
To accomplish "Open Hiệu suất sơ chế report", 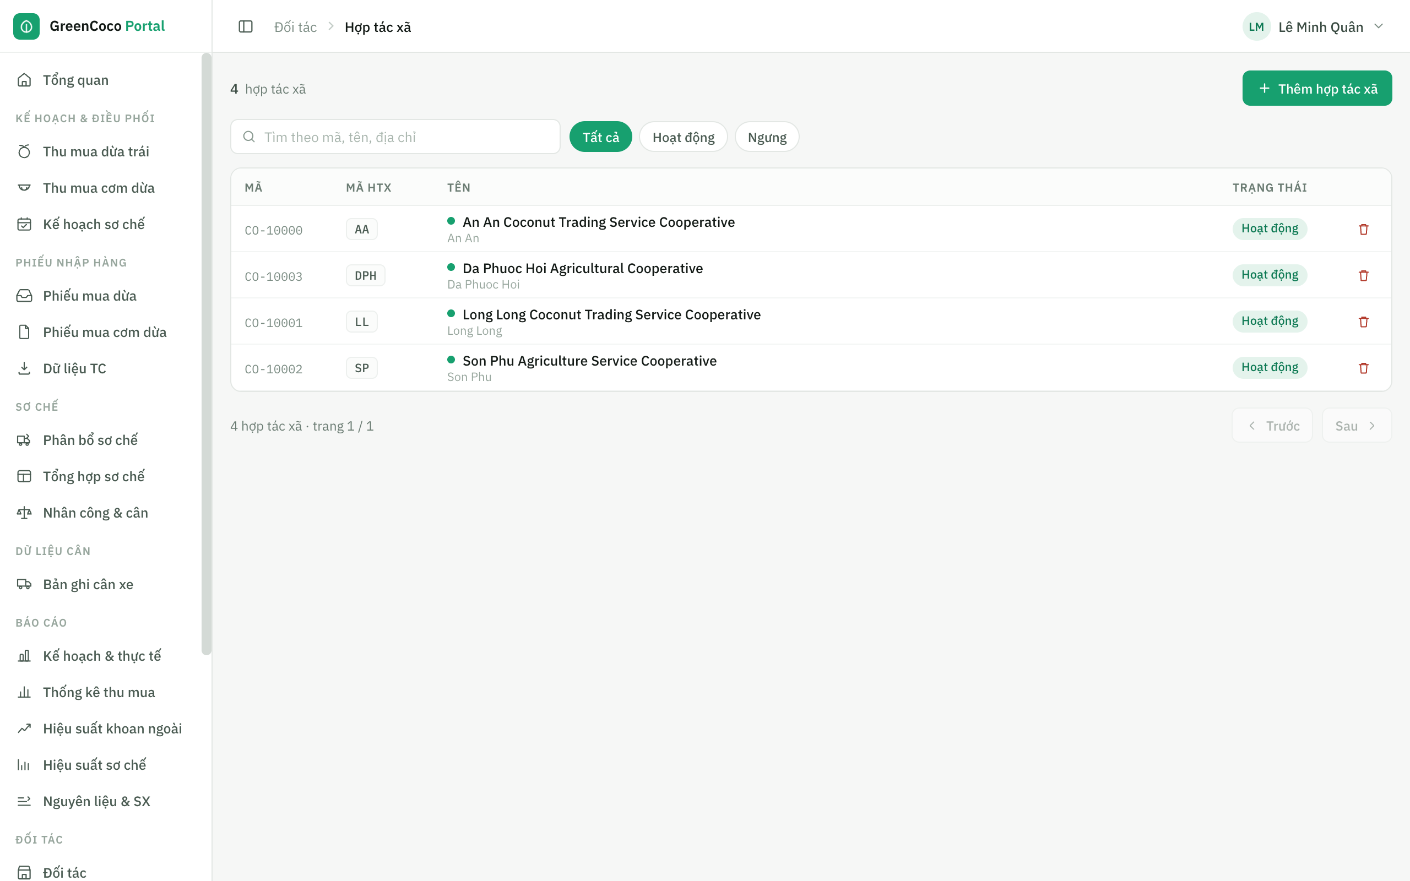I will 101,764.
